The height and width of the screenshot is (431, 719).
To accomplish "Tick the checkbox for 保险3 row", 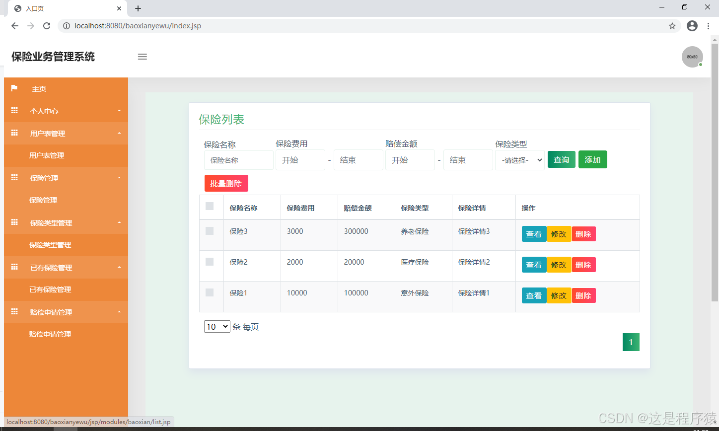I will tap(210, 231).
